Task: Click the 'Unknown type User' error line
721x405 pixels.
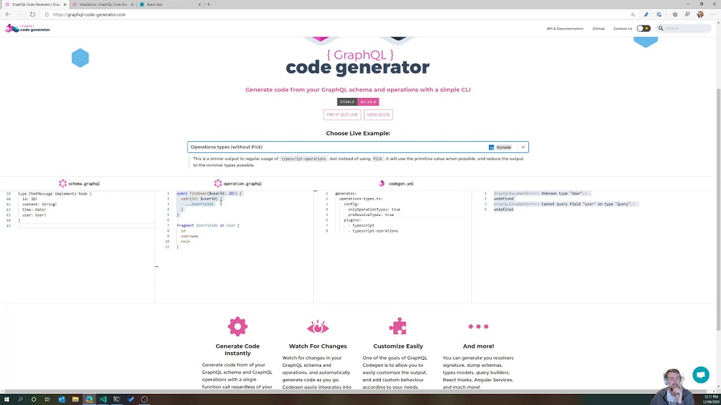Action: 540,193
